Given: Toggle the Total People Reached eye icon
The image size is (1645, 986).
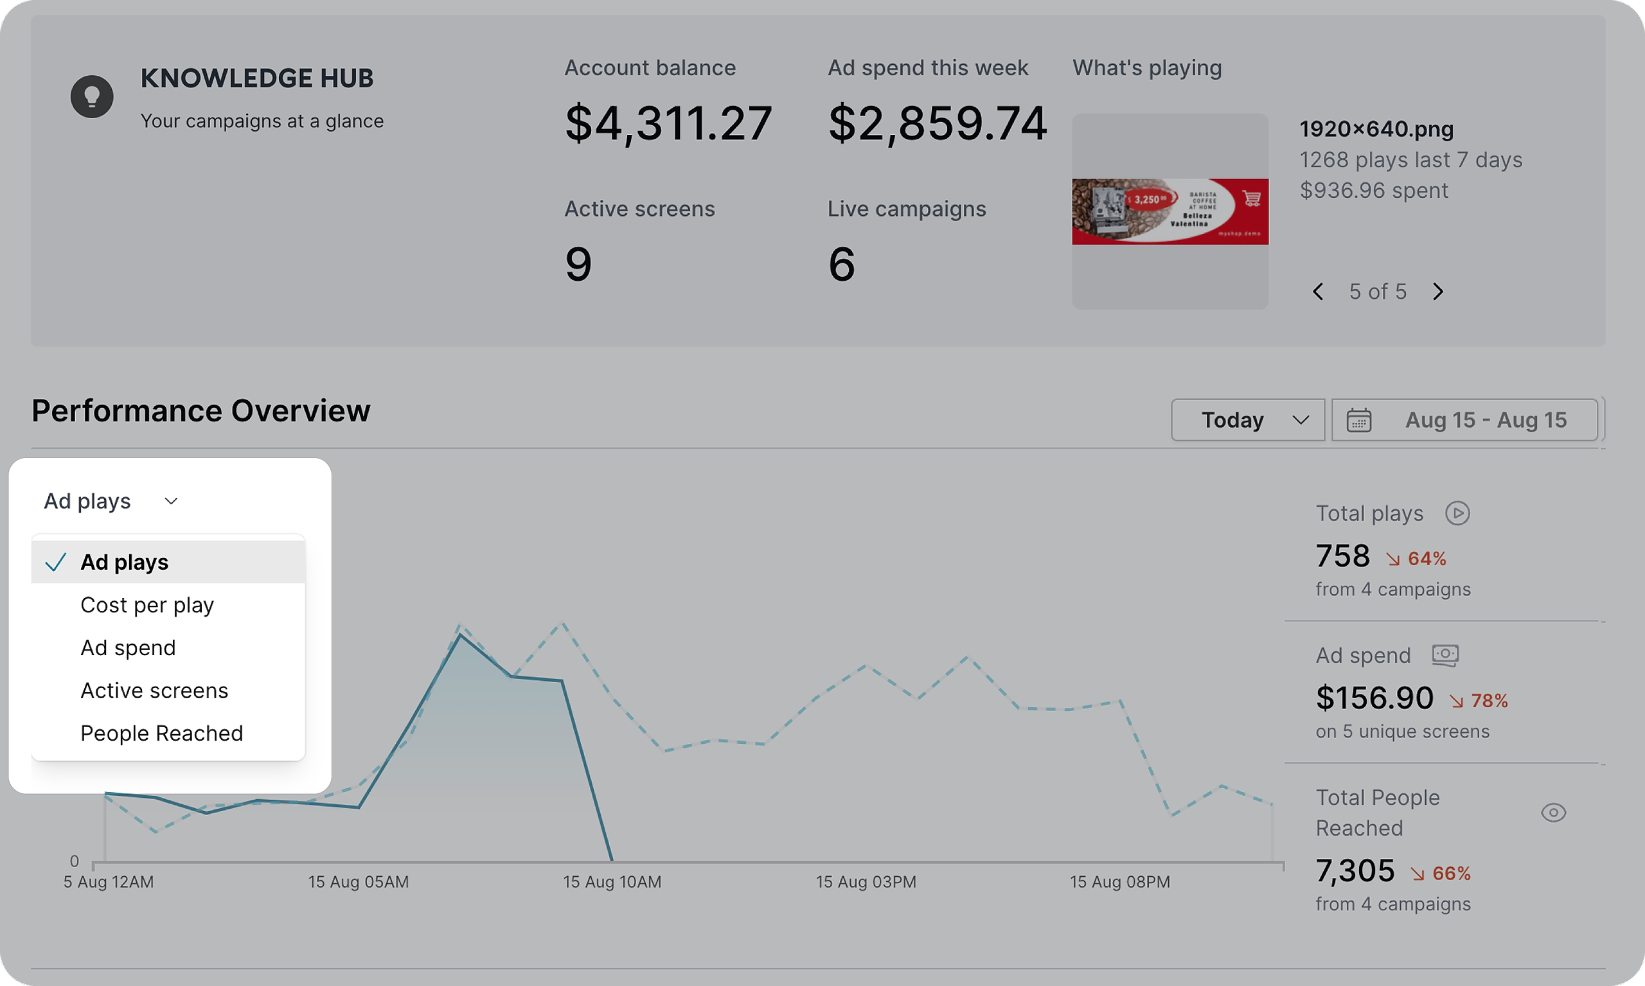Looking at the screenshot, I should tap(1552, 813).
